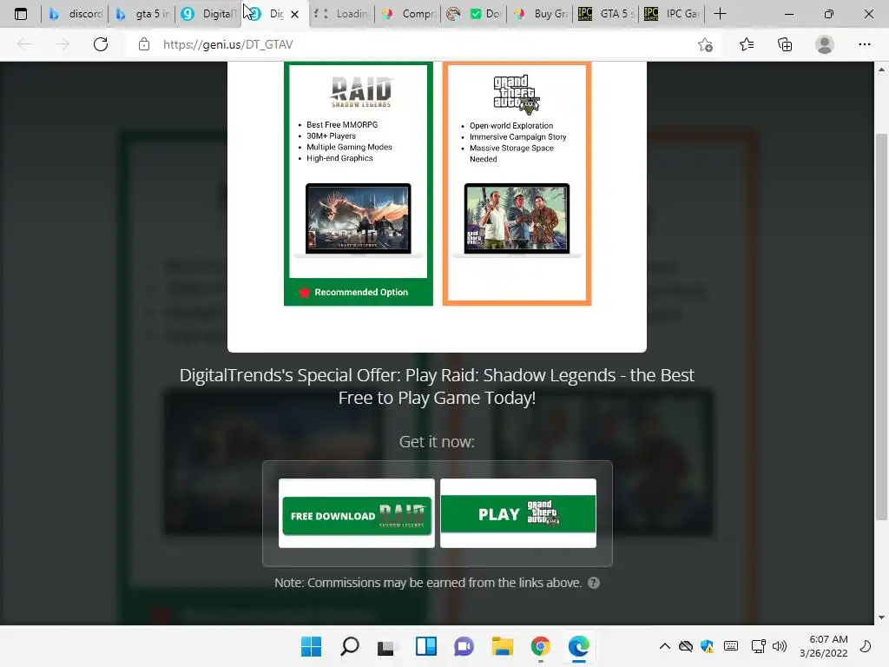
Task: View site information lock icon
Action: 144,44
